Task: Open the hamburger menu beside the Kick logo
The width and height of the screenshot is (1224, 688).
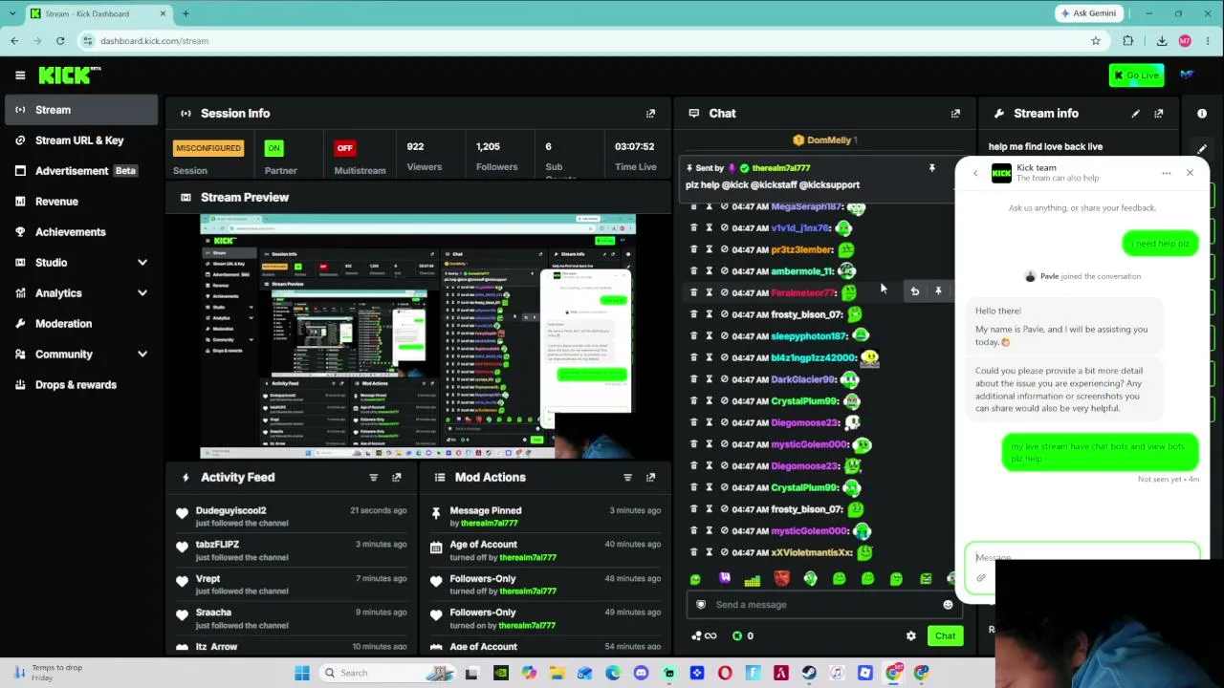Action: pos(20,75)
